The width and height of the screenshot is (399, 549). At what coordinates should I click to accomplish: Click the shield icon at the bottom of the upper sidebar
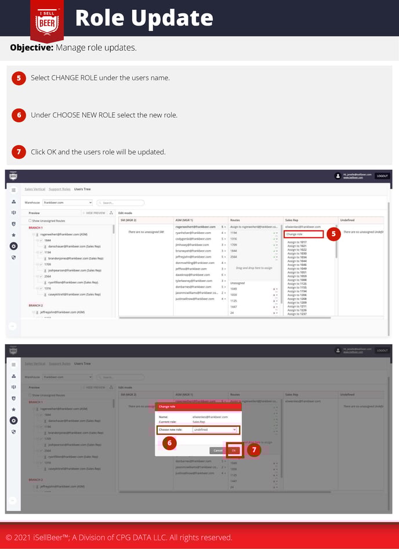point(13,257)
